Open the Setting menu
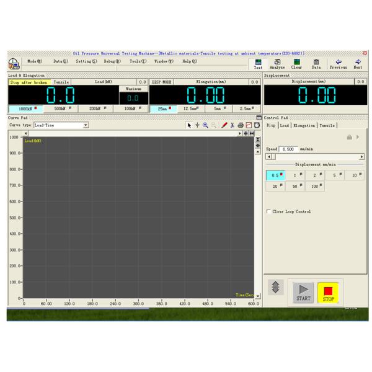Image resolution: width=372 pixels, height=372 pixels. (x=86, y=61)
